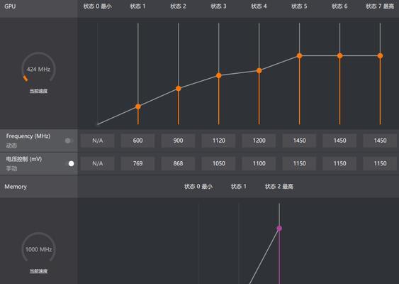Grab the orange State 2 GPU curve point
The image size is (399, 284).
click(179, 89)
